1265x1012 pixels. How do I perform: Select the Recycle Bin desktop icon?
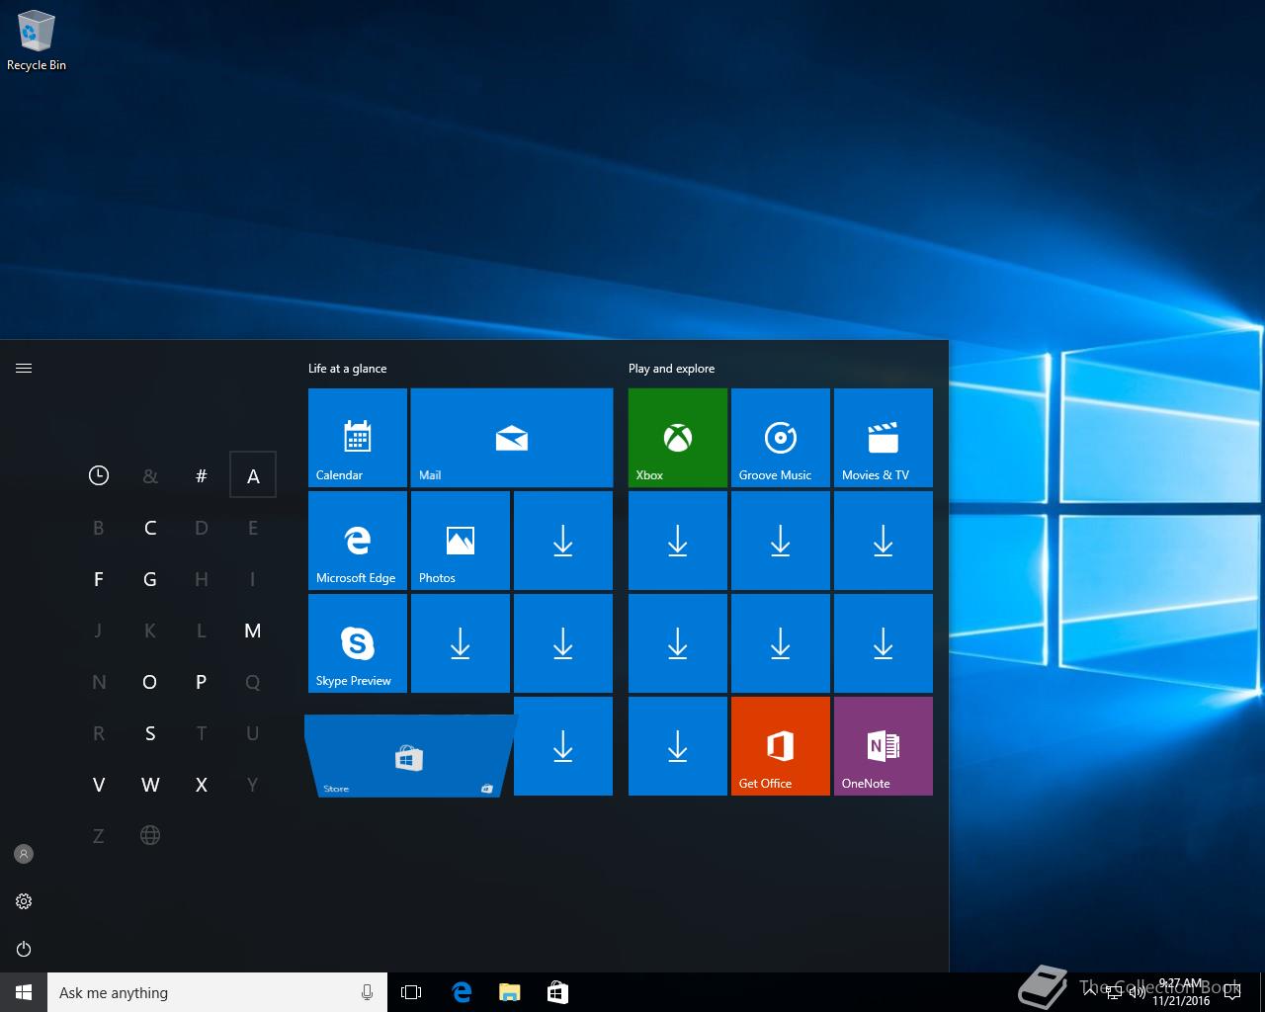pyautogui.click(x=37, y=42)
